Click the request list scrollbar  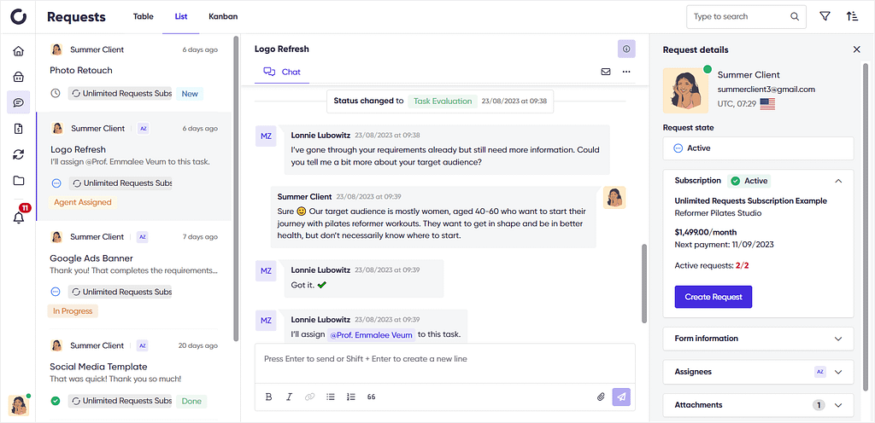(x=236, y=189)
